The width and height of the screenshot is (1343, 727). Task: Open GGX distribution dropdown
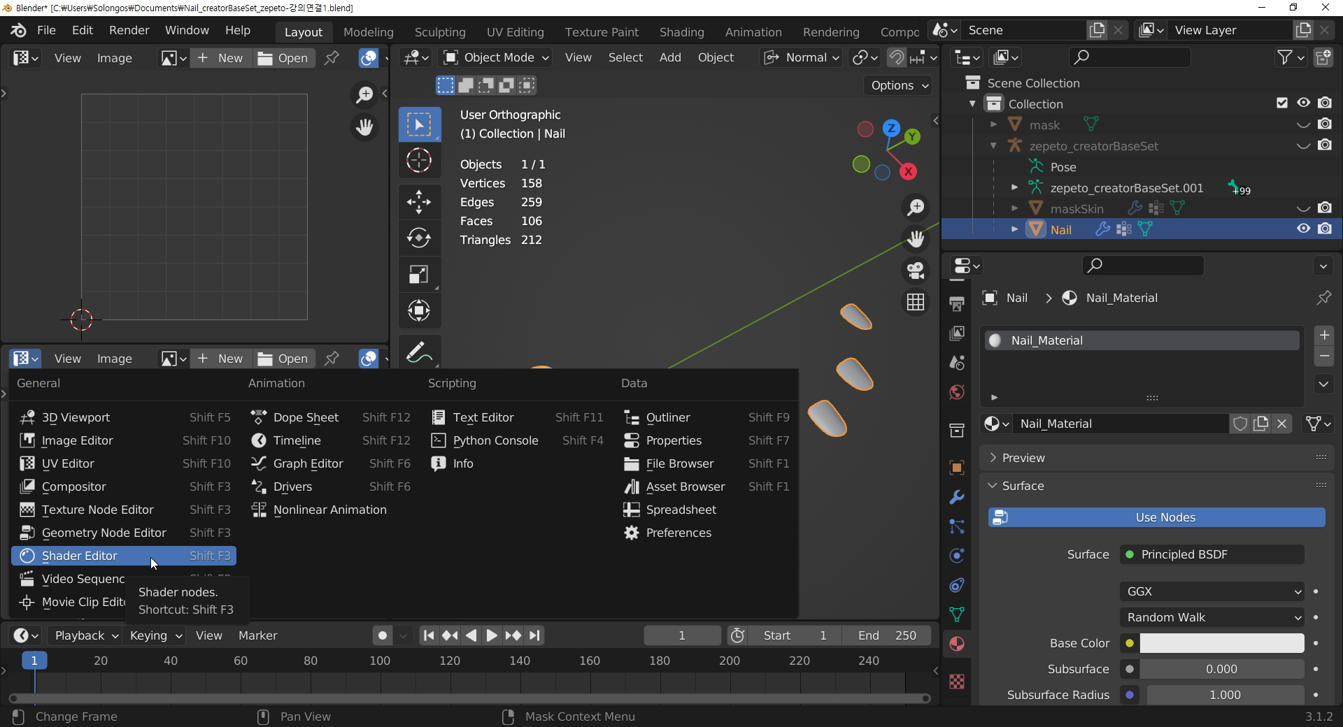click(1212, 591)
